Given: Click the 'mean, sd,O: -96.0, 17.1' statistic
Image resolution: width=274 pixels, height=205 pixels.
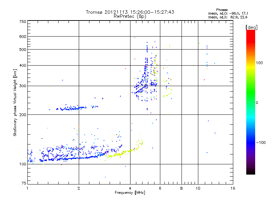Looking at the screenshot, I should pyautogui.click(x=228, y=13).
